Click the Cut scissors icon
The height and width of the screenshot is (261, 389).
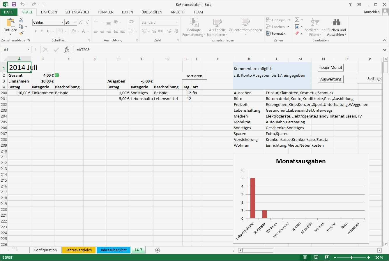coord(21,20)
